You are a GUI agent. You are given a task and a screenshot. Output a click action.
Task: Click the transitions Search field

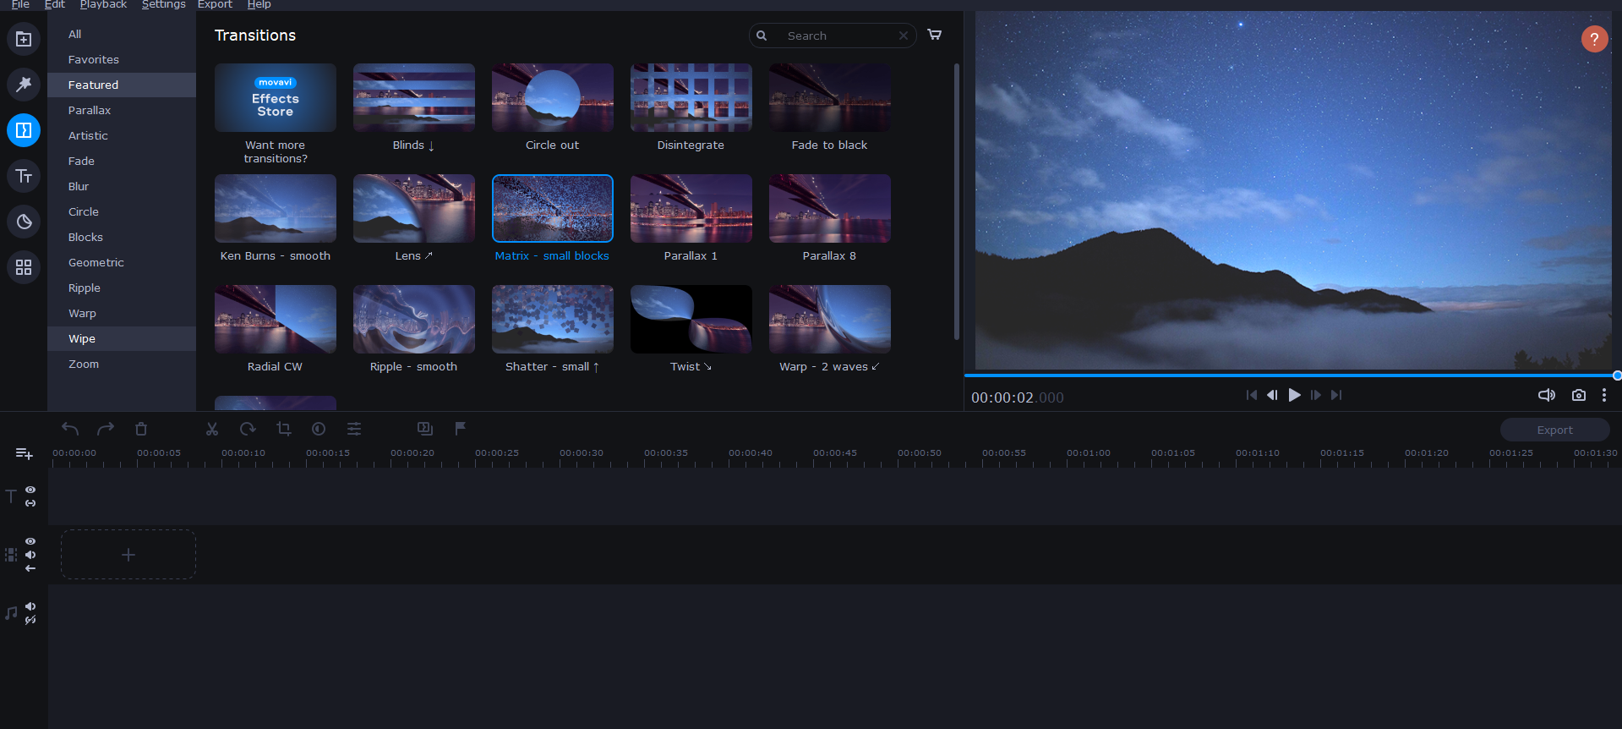pos(833,36)
